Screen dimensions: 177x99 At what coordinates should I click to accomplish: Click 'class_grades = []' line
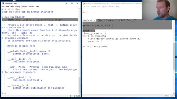[x=94, y=33]
